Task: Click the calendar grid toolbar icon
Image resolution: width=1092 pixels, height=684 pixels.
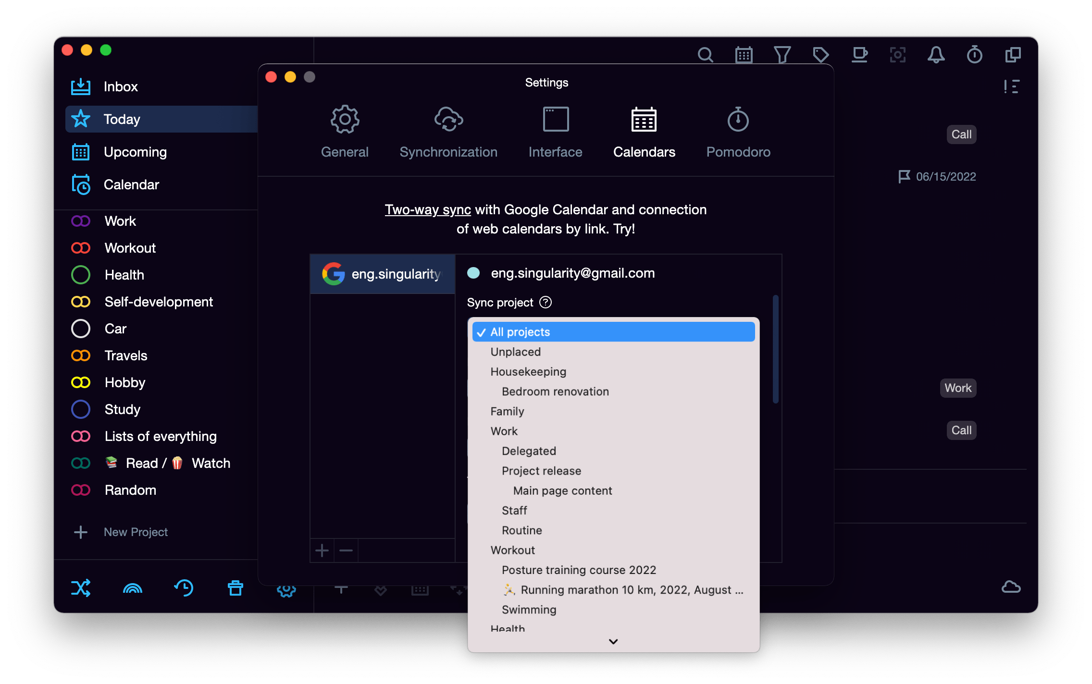Action: (744, 55)
